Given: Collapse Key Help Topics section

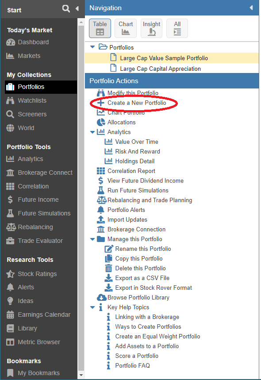Looking at the screenshot, I should click(x=92, y=307).
